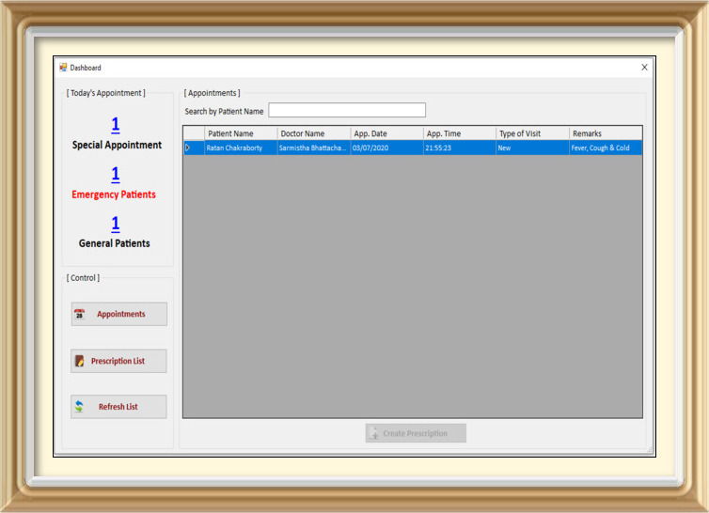Open the General Patients count link
The image size is (709, 513).
pyautogui.click(x=116, y=224)
